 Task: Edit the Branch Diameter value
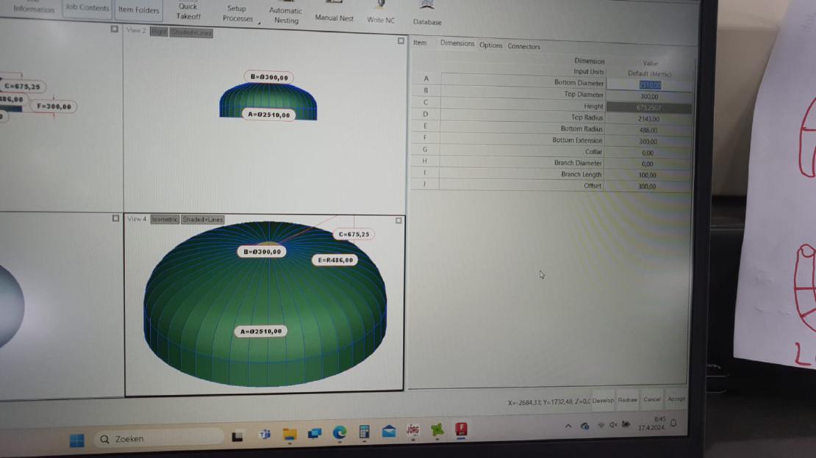pos(648,164)
